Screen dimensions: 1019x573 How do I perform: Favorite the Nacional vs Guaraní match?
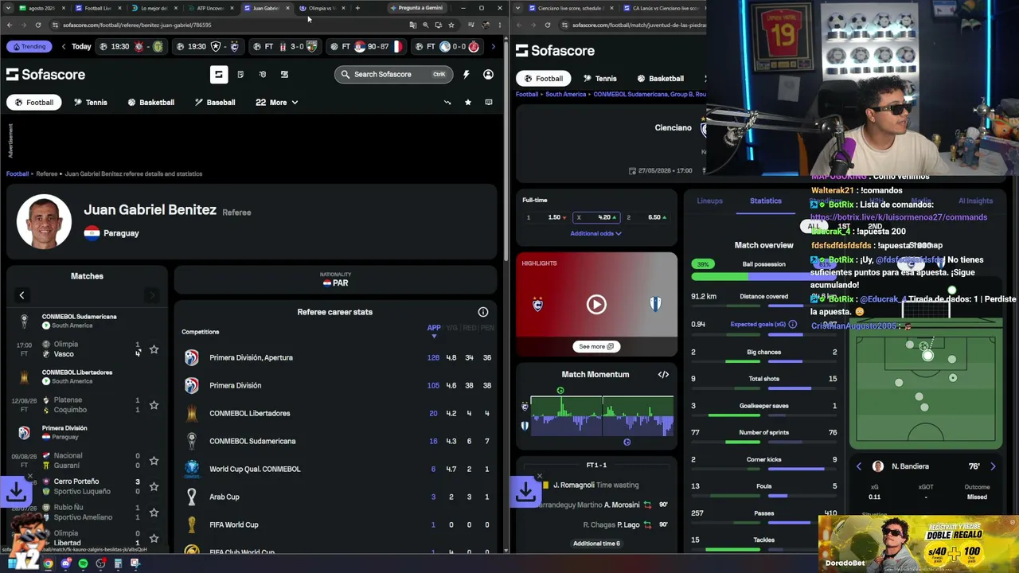[154, 461]
